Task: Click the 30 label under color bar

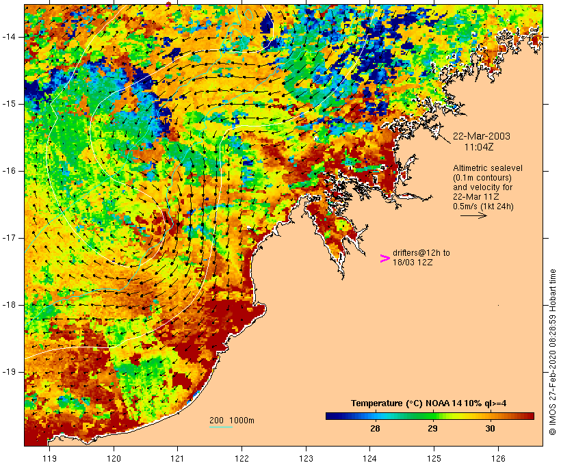Action: (x=490, y=429)
